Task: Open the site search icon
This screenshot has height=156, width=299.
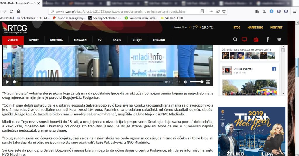Action: click(235, 40)
